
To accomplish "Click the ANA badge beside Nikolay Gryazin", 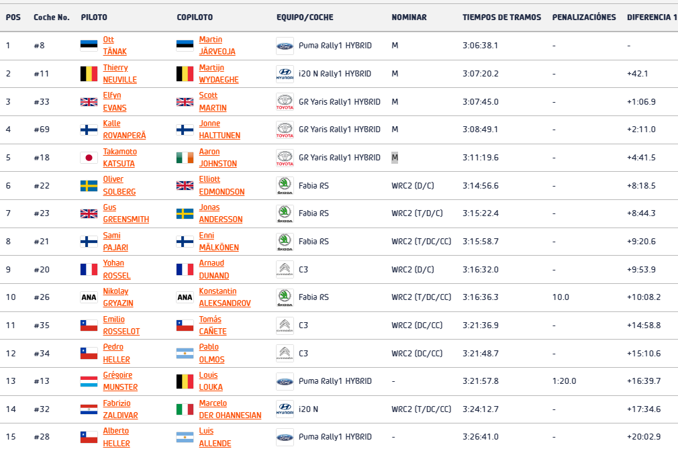I will click(x=89, y=297).
